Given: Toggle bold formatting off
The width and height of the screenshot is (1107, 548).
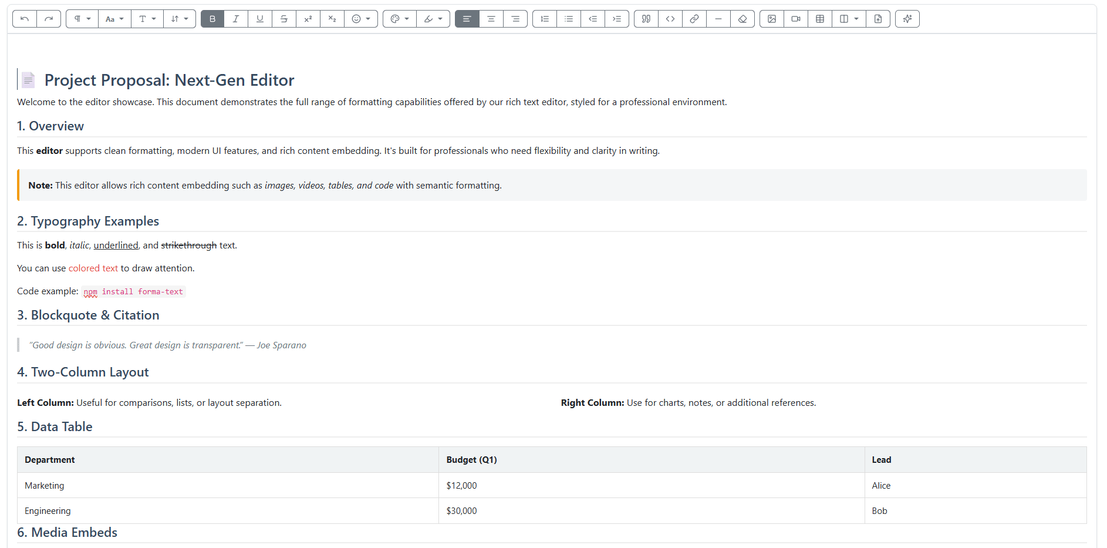Looking at the screenshot, I should point(212,19).
